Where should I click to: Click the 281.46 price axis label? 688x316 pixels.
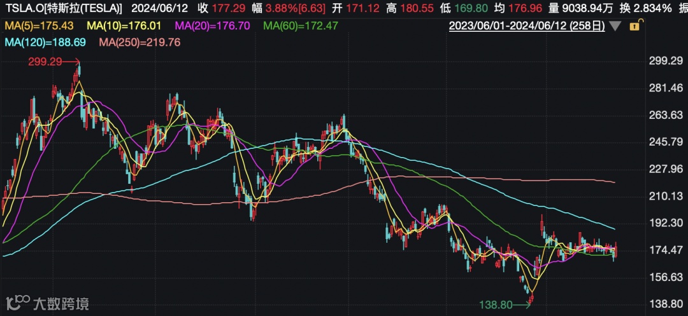[x=666, y=88]
